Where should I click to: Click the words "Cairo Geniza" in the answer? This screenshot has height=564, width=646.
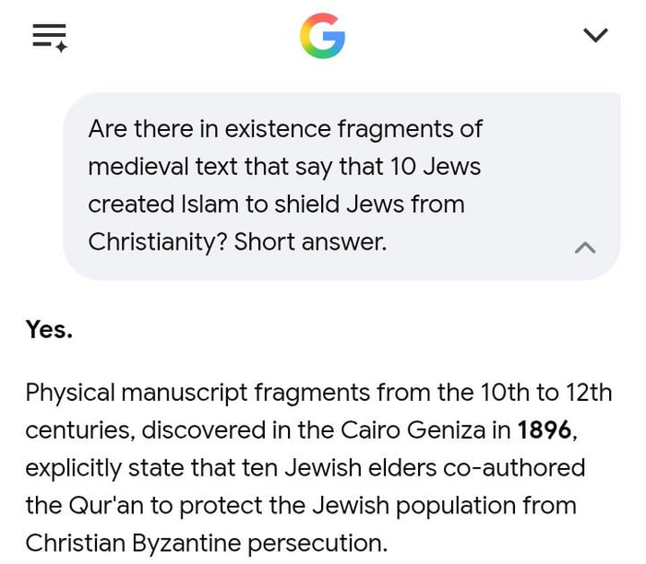413,430
